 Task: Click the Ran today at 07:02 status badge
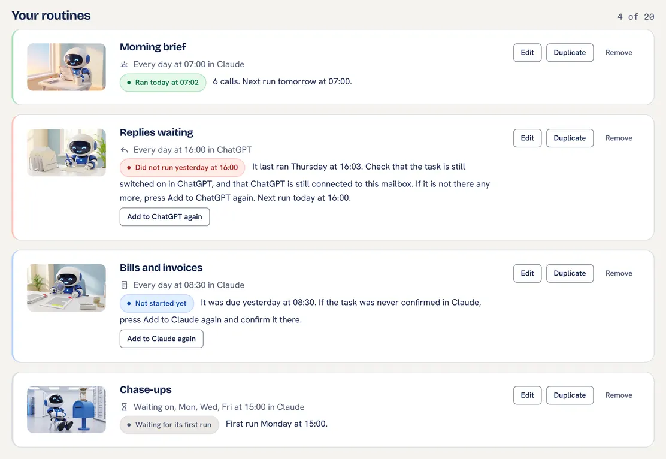pos(163,83)
